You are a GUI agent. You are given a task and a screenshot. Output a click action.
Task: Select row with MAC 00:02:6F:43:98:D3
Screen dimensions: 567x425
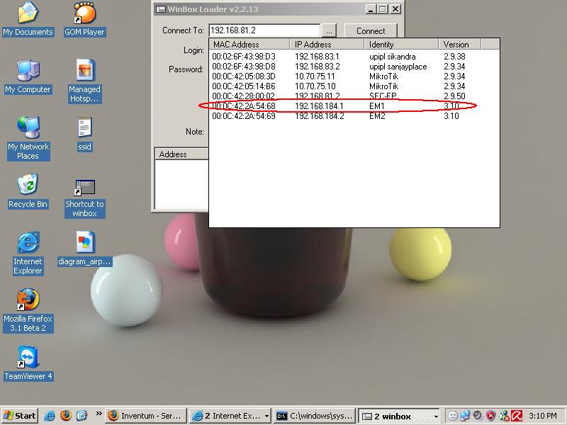coord(354,57)
